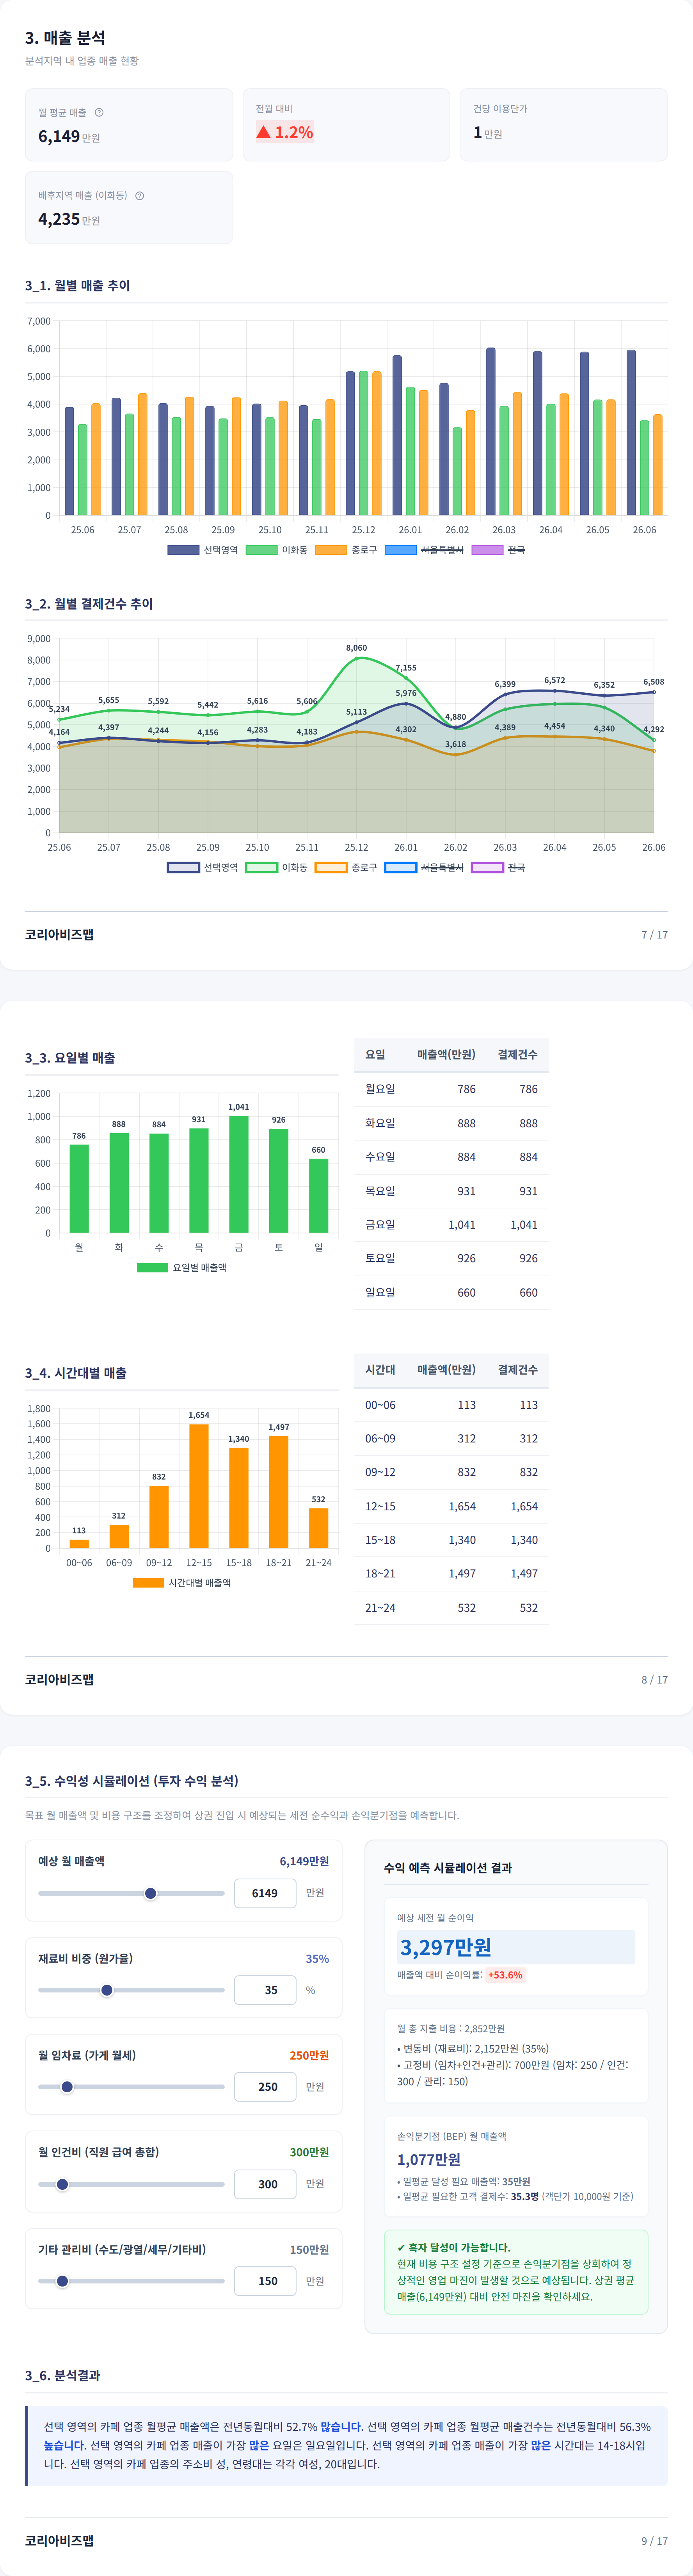Toggle 종로구 legend in 월별 결제건수 추이 chart
The height and width of the screenshot is (2576, 693).
(346, 867)
